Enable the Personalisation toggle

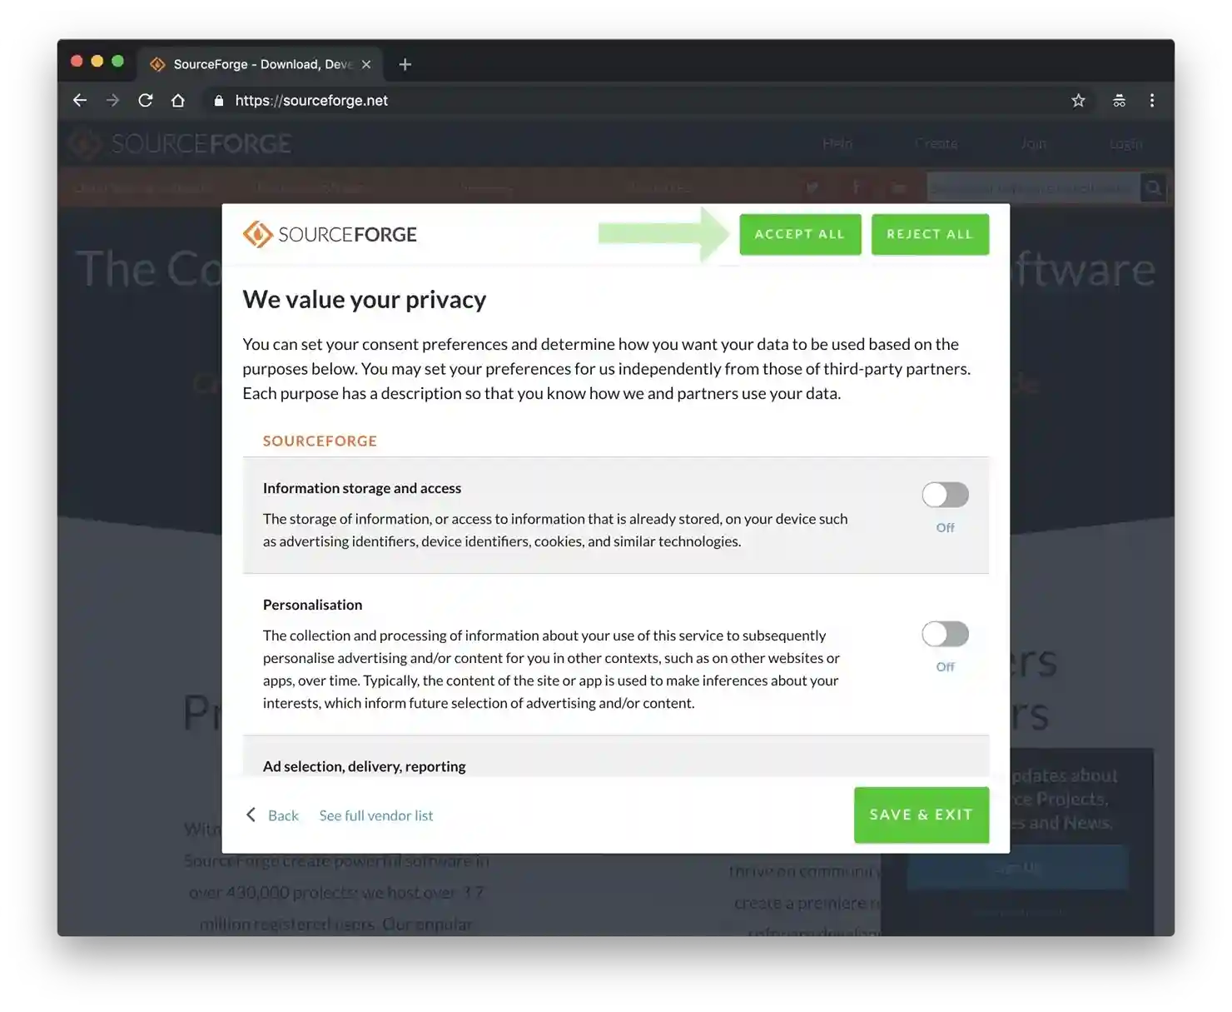[x=945, y=634]
